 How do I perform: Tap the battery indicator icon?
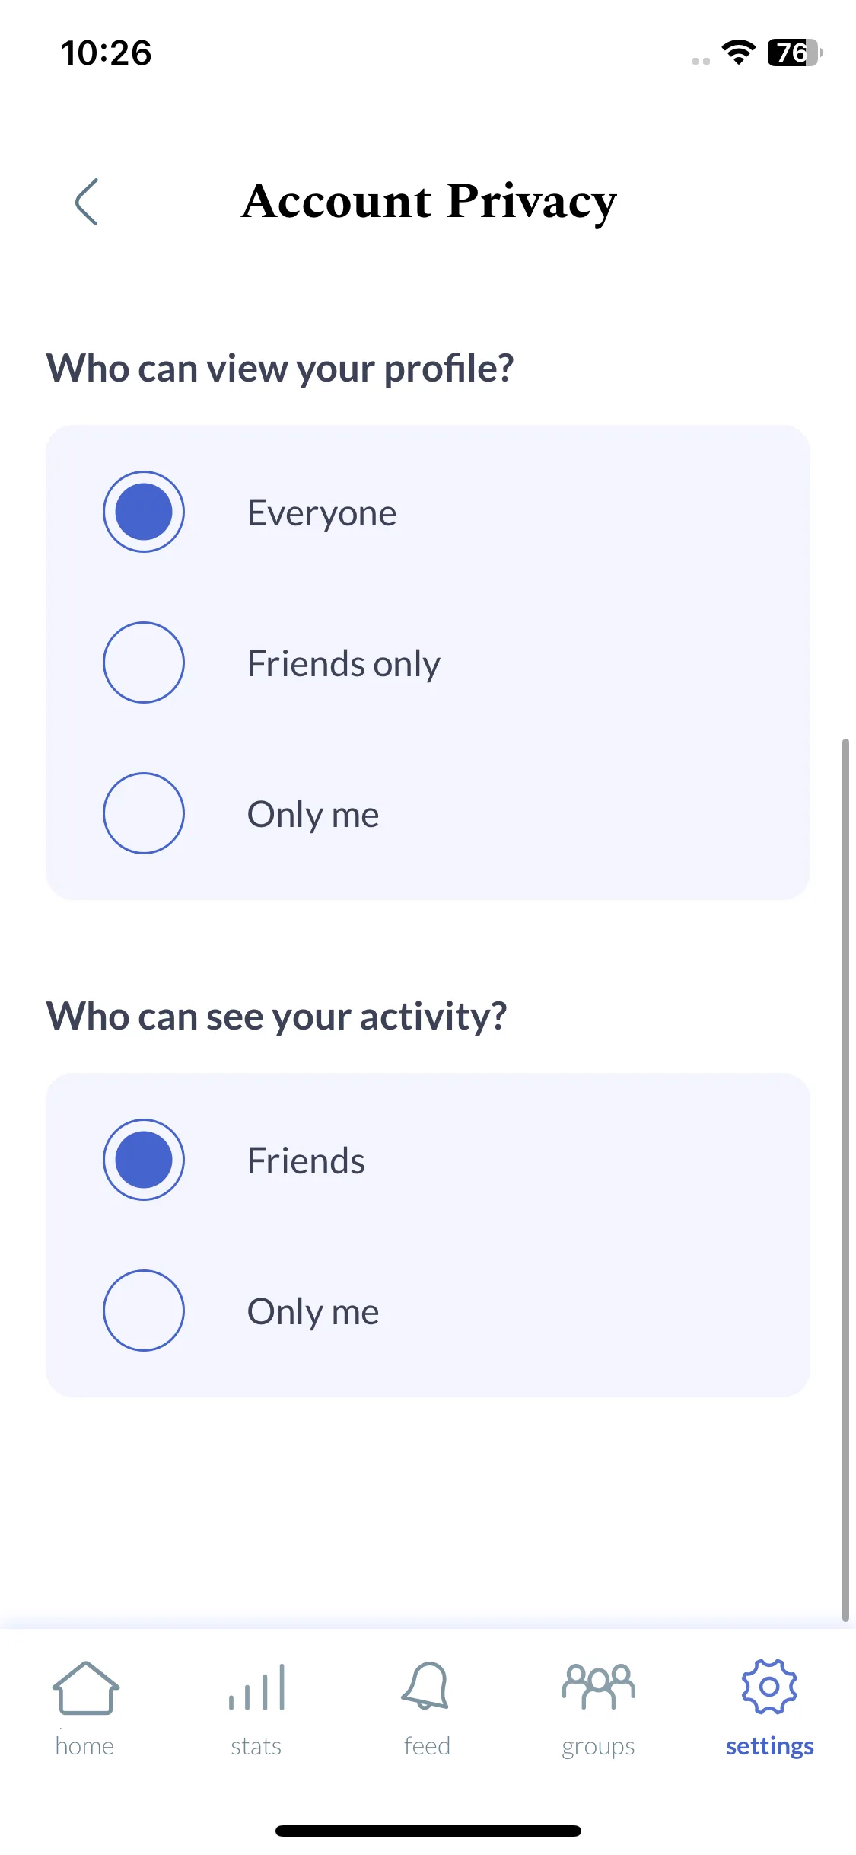click(x=795, y=53)
